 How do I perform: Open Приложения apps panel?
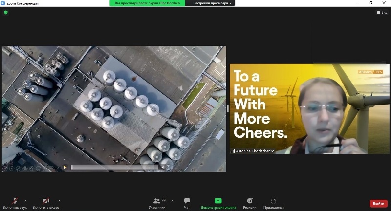click(274, 203)
